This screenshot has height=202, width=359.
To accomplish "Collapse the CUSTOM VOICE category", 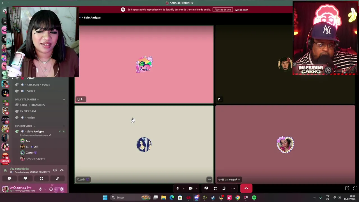I will pos(25,126).
